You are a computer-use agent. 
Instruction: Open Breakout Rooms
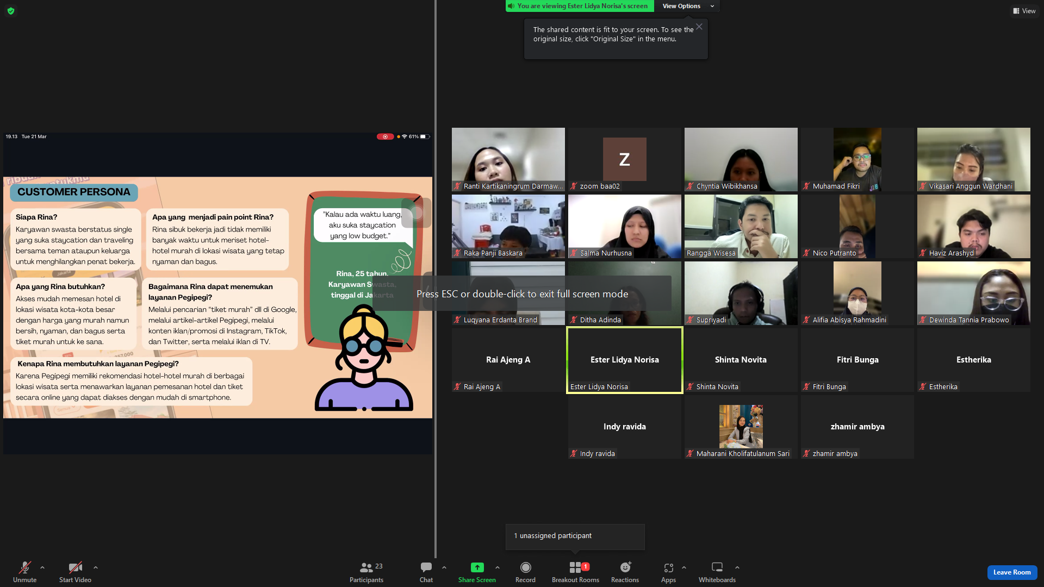point(575,572)
